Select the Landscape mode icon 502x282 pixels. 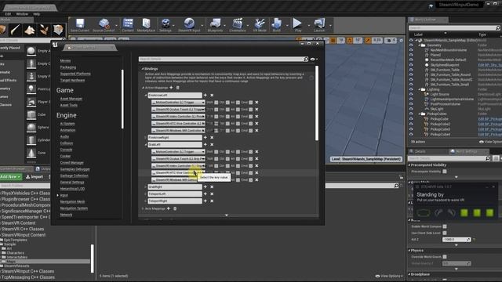point(30,30)
